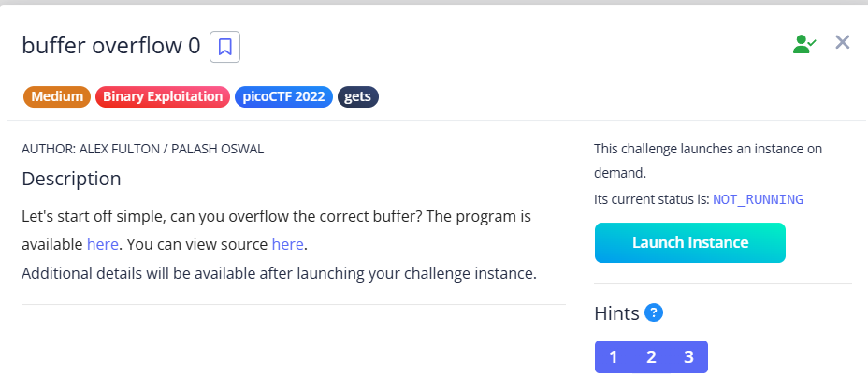
Task: Reveal hint 3
Action: click(x=688, y=356)
